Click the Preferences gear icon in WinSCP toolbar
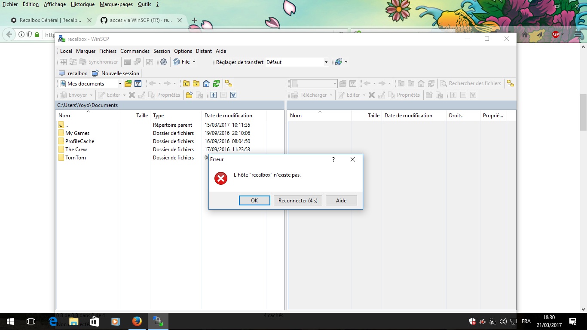Screen dimensions: 587x330 point(164,62)
